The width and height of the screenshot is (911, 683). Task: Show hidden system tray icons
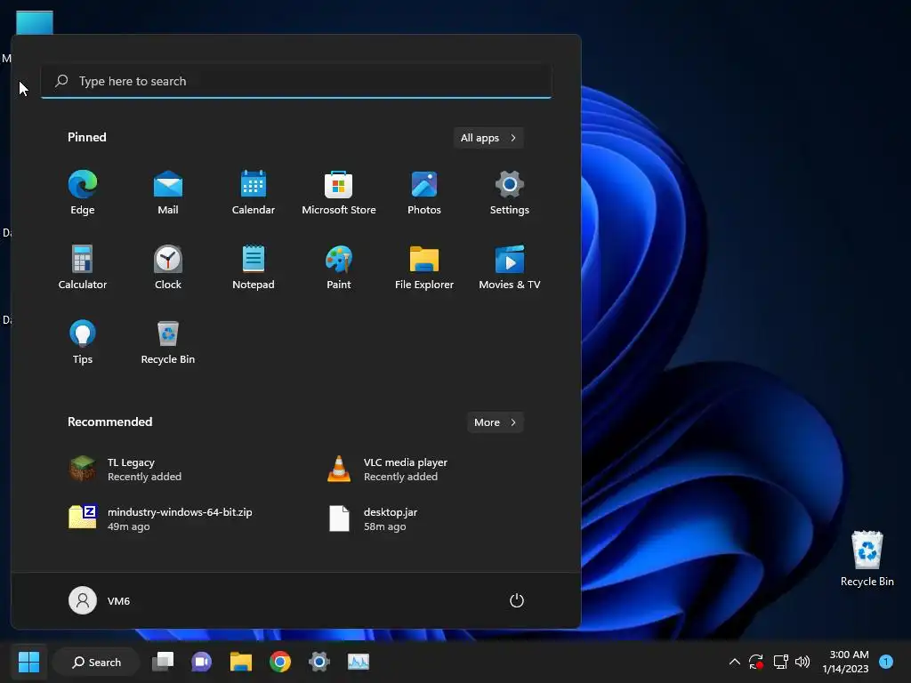(734, 662)
